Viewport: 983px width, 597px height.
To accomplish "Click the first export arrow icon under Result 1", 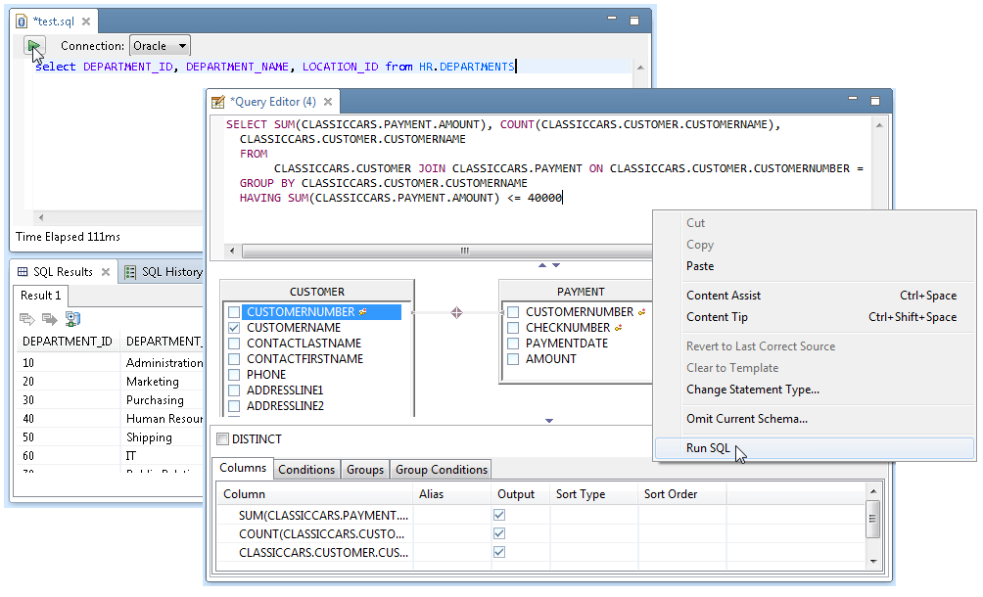I will (x=27, y=319).
